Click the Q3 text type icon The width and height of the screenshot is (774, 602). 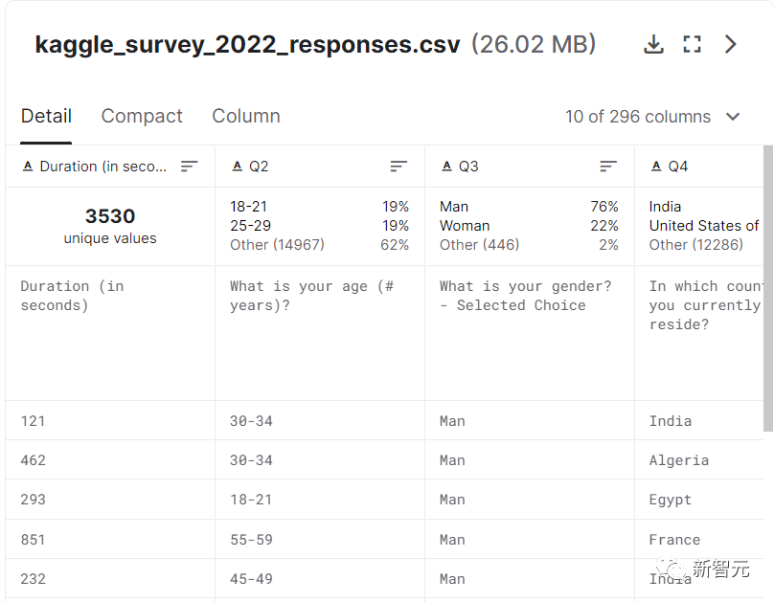click(446, 167)
